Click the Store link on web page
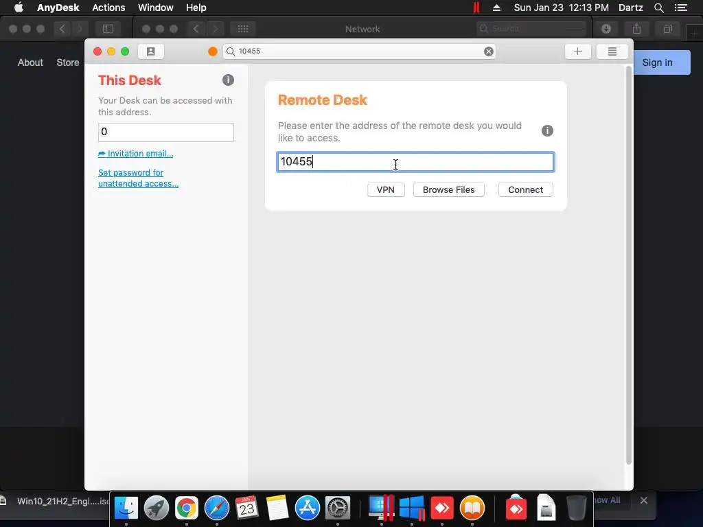Screen dimensions: 703x527 (x=68, y=62)
